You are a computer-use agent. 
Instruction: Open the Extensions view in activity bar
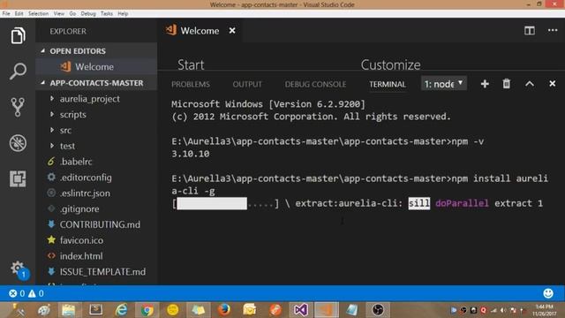click(x=18, y=178)
